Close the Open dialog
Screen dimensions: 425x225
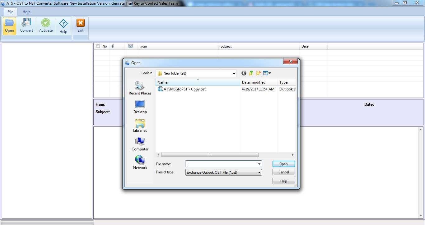290,62
